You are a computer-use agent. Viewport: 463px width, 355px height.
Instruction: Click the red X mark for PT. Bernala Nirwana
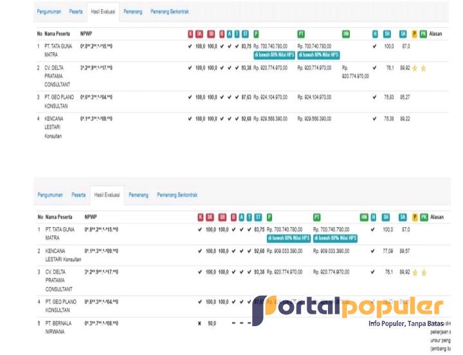coord(199,323)
